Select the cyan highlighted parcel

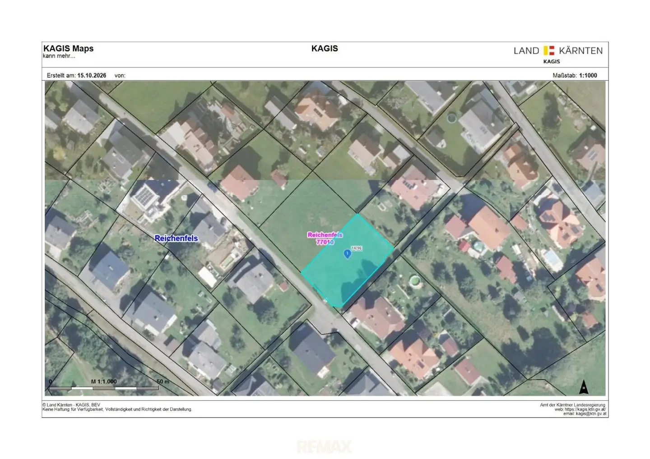click(347, 261)
